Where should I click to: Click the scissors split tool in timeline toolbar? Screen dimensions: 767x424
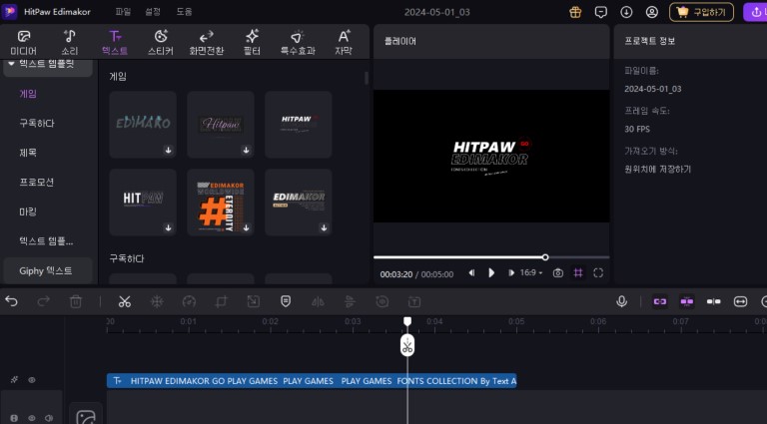click(124, 301)
